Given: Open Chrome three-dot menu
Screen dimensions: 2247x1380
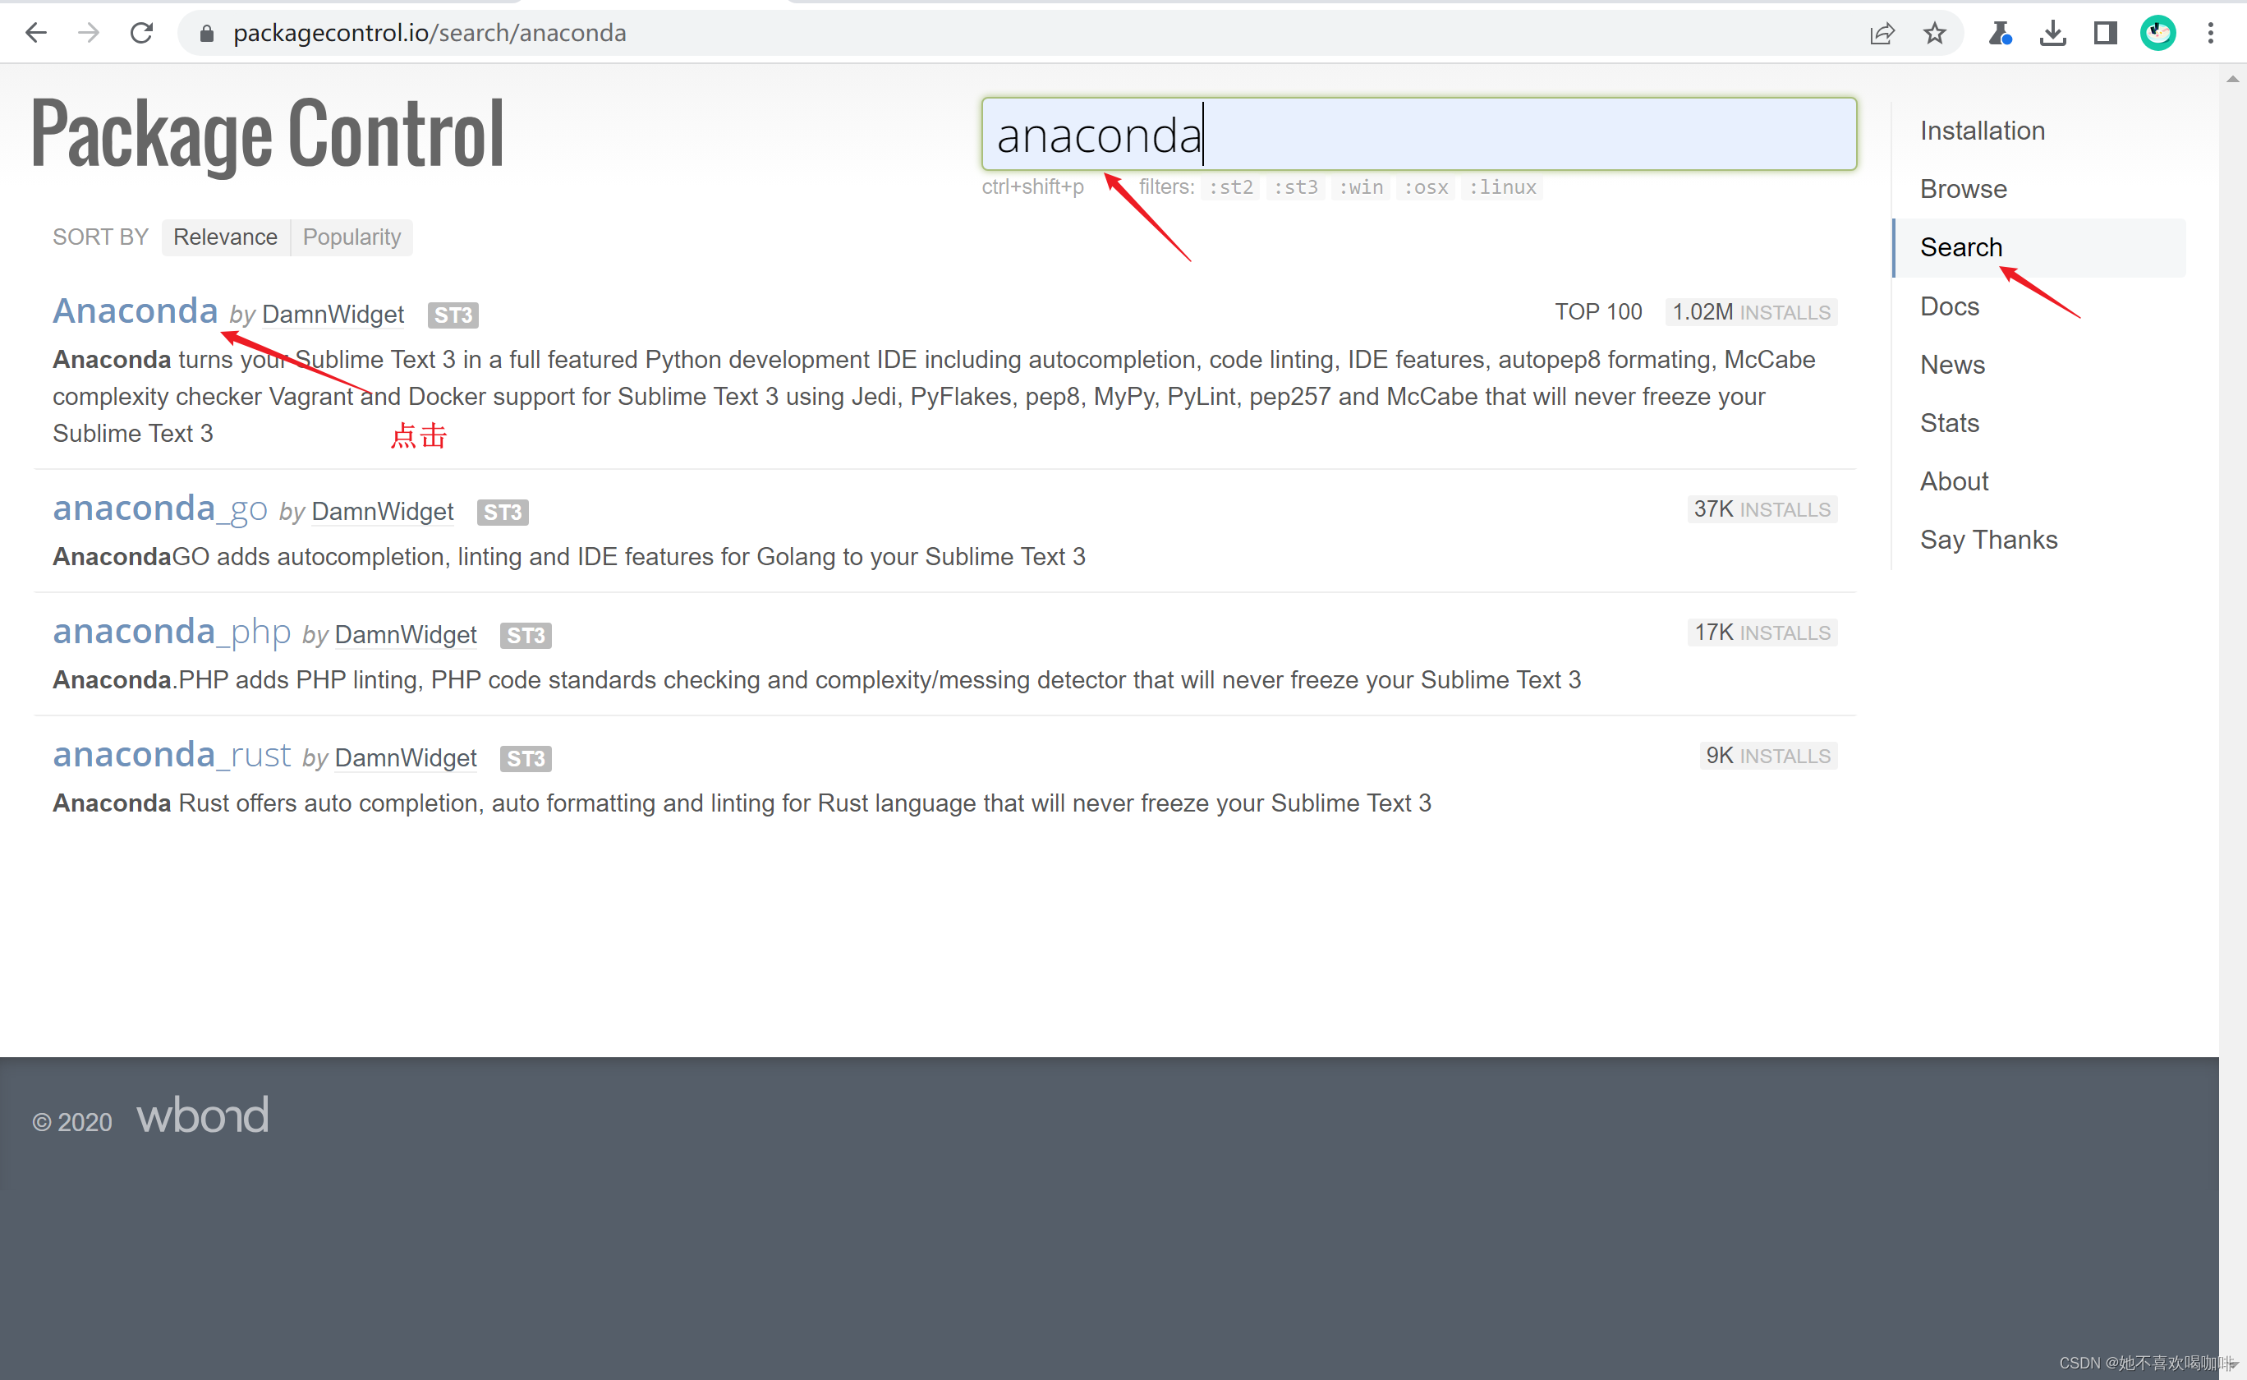Looking at the screenshot, I should coord(2209,34).
